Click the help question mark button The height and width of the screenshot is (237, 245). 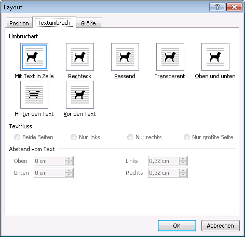pos(217,7)
